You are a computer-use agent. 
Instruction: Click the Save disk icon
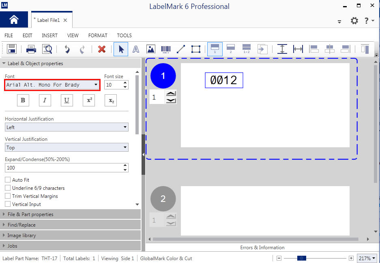point(12,49)
